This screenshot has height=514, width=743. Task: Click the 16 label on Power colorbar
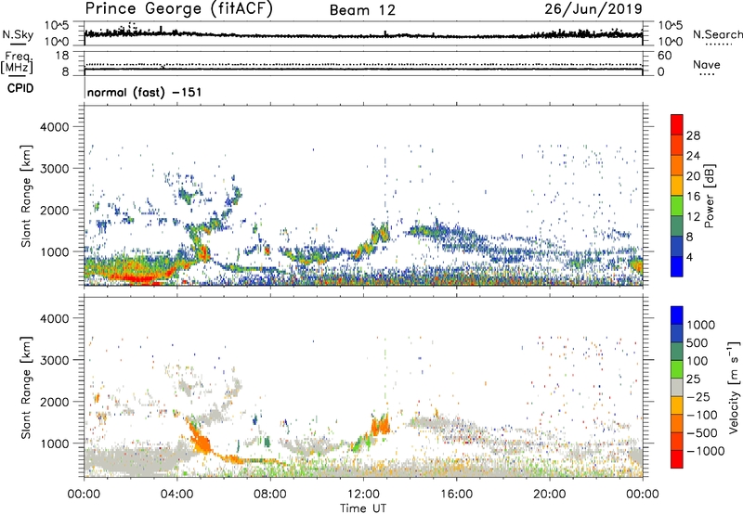coord(693,197)
